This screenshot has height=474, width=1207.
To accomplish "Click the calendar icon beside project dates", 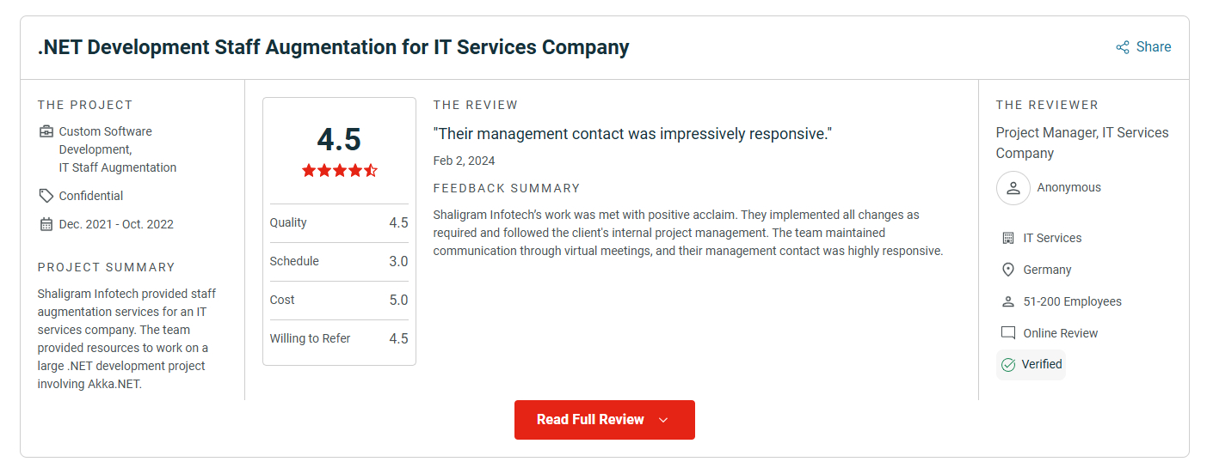I will point(46,224).
